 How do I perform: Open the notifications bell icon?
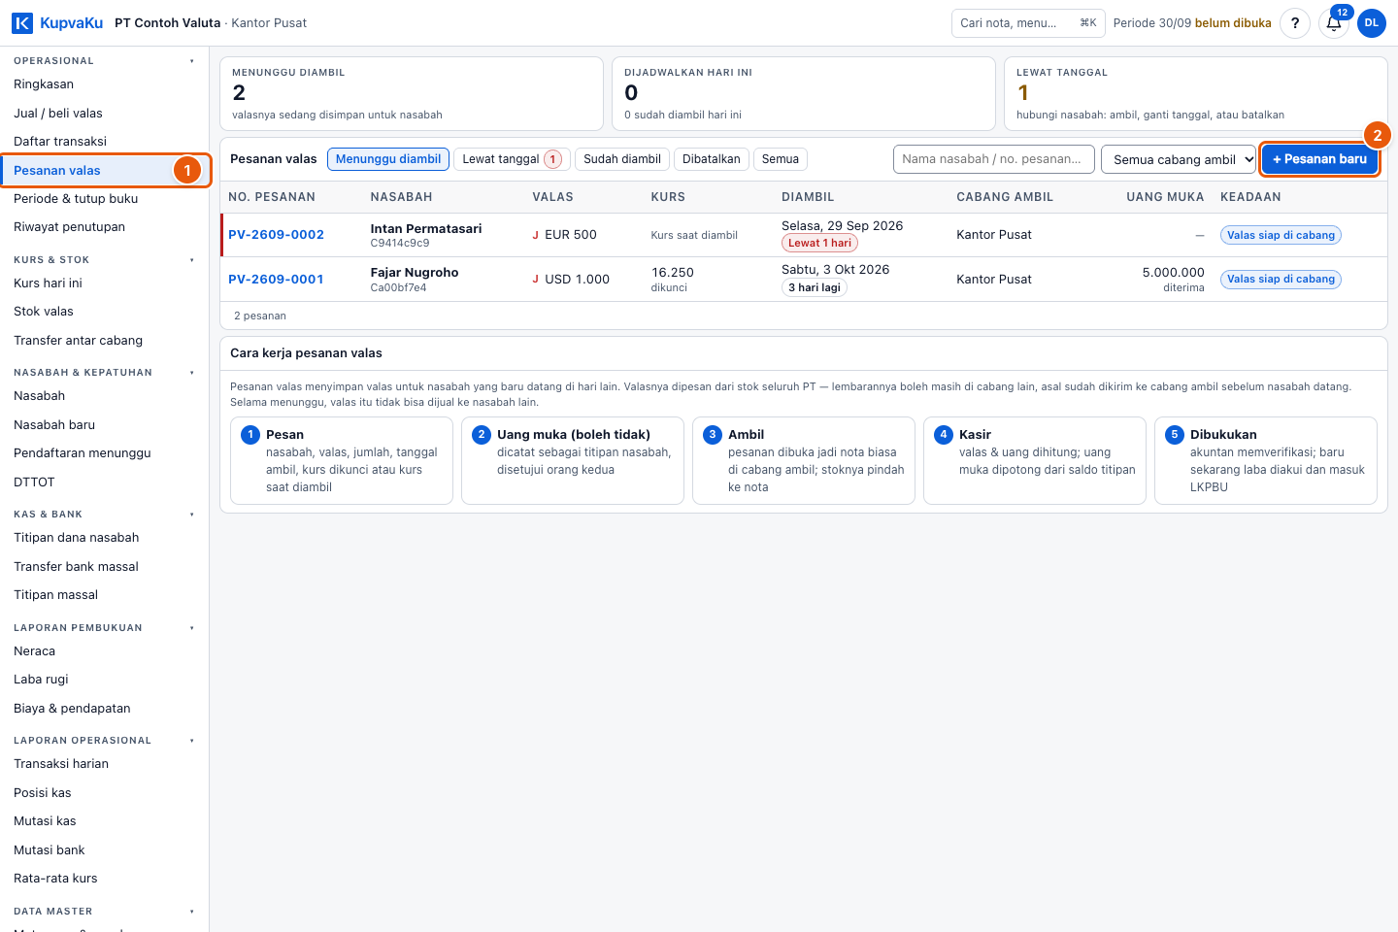click(1334, 23)
